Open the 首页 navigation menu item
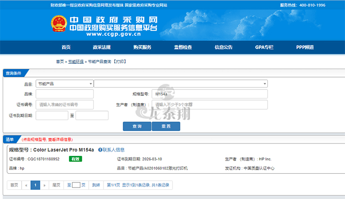Image resolution: width=345 pixels, height=199 pixels. [x=66, y=47]
